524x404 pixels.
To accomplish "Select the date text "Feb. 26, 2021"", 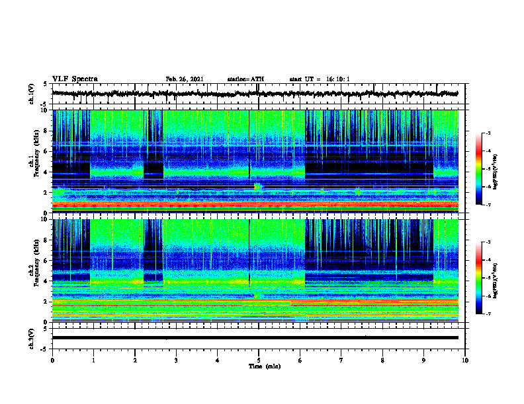I will pos(185,79).
